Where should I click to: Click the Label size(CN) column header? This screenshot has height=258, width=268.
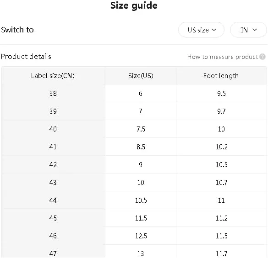[53, 76]
